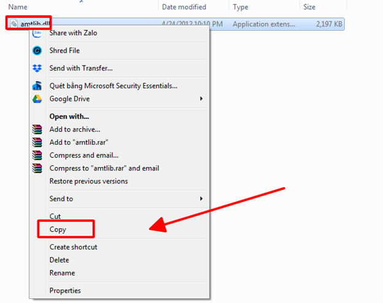Click the amtlib.dll file icon
383x303 pixels.
coord(14,24)
